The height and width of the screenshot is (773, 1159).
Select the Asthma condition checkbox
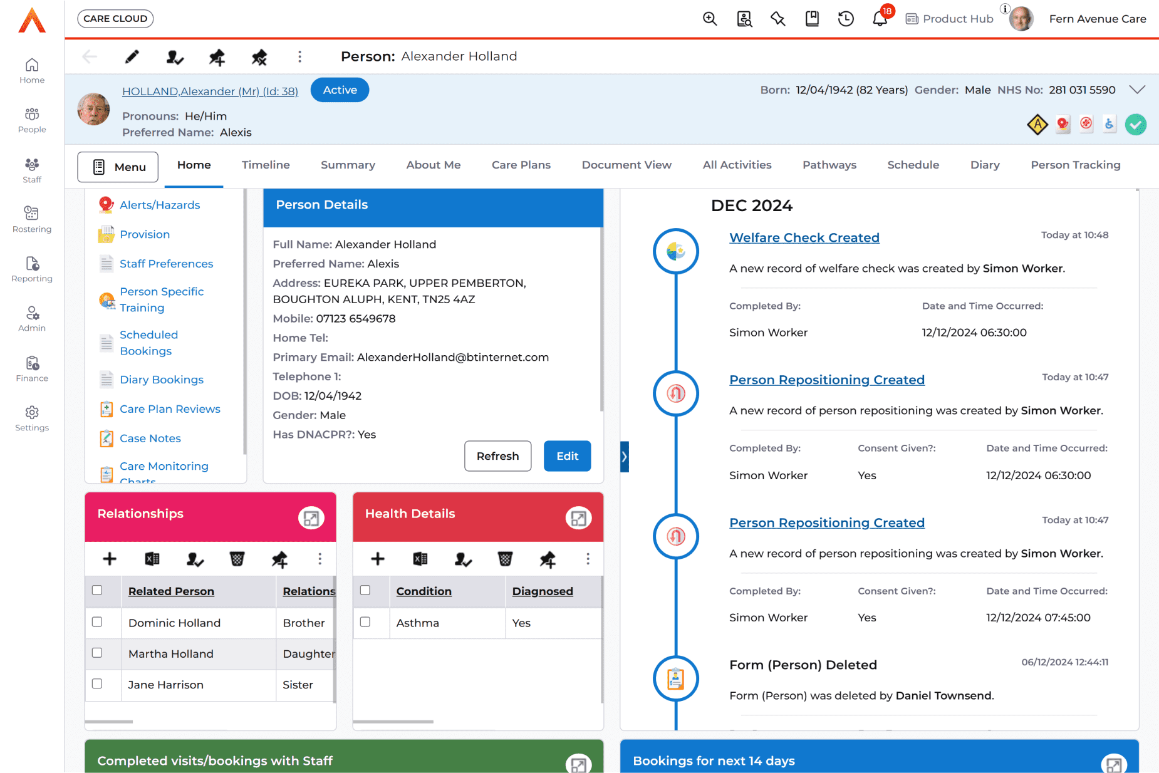[365, 622]
